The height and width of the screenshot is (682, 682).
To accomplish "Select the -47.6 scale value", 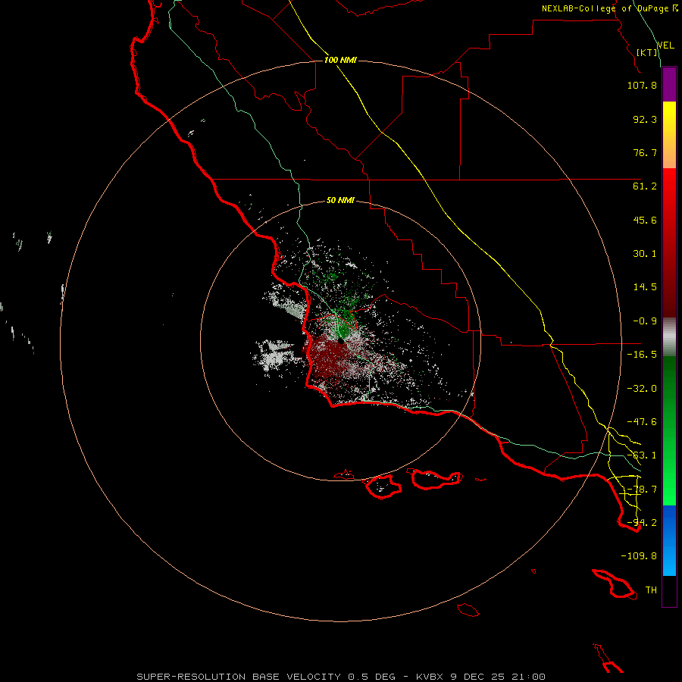I will click(x=642, y=422).
